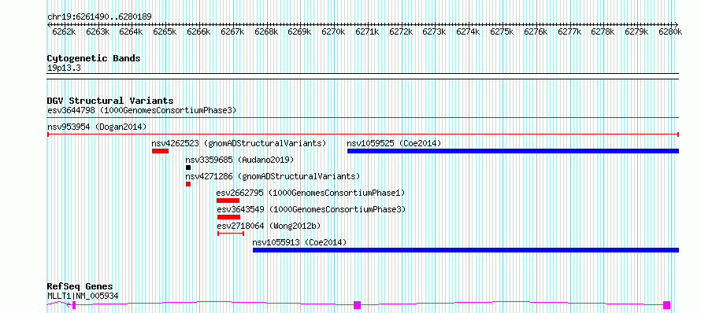Image resolution: width=701 pixels, height=313 pixels.
Task: Click the leftmost MLLT1 magenta exon
Action: pyautogui.click(x=74, y=305)
